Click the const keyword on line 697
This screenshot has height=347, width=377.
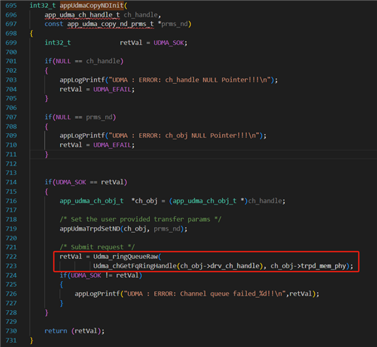54,24
